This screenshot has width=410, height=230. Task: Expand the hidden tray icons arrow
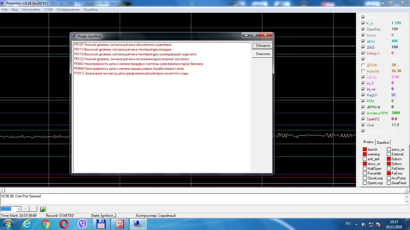357,224
